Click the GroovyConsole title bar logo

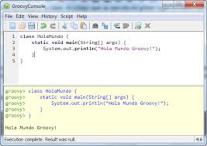pos(6,6)
